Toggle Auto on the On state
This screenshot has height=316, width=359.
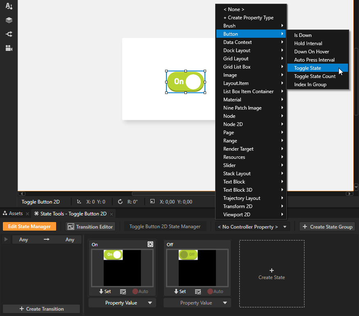[x=140, y=291]
